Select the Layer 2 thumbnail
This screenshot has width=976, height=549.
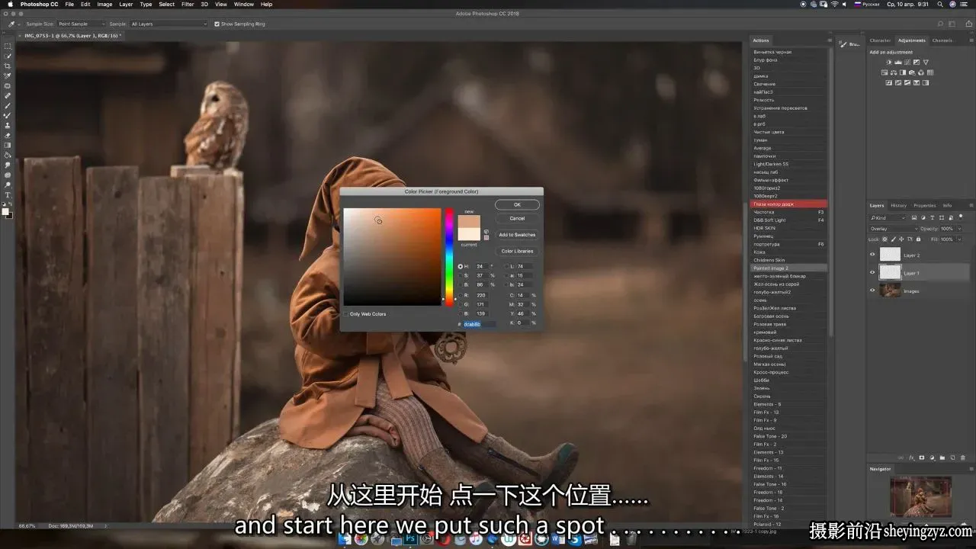890,255
